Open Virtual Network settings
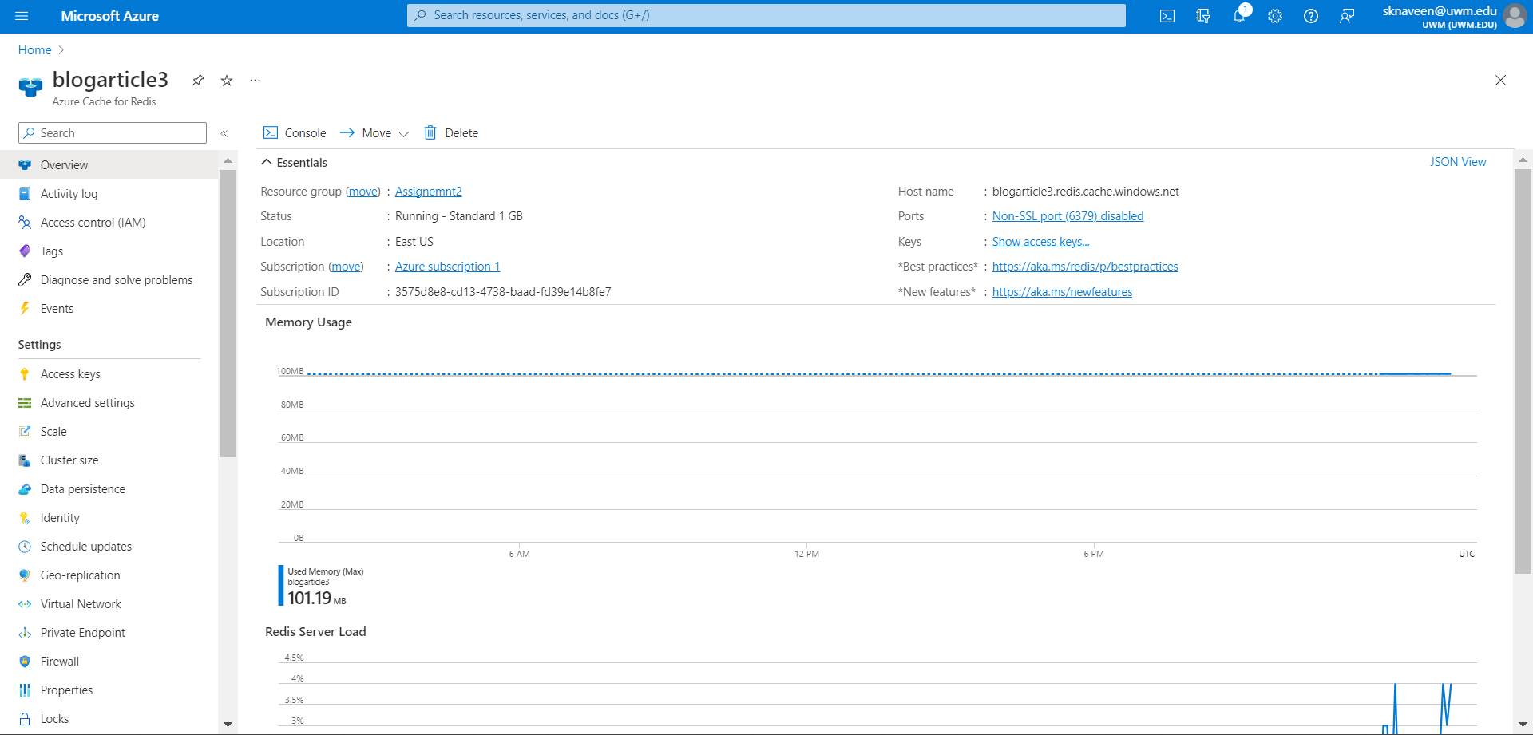This screenshot has width=1533, height=735. click(x=80, y=603)
